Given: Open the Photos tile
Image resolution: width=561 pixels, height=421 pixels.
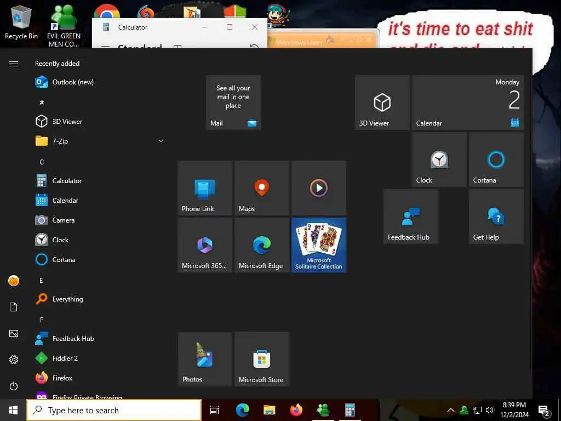Looking at the screenshot, I should pyautogui.click(x=205, y=360).
